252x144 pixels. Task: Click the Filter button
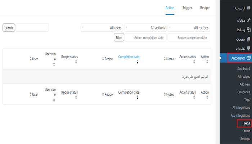pos(119,37)
